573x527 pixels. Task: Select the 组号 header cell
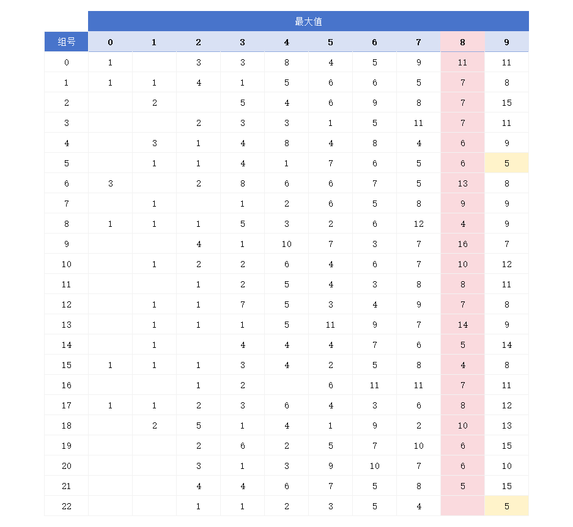(66, 42)
